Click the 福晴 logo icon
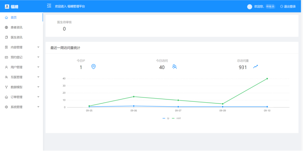Screen dimensions: 303x151 [7, 6]
